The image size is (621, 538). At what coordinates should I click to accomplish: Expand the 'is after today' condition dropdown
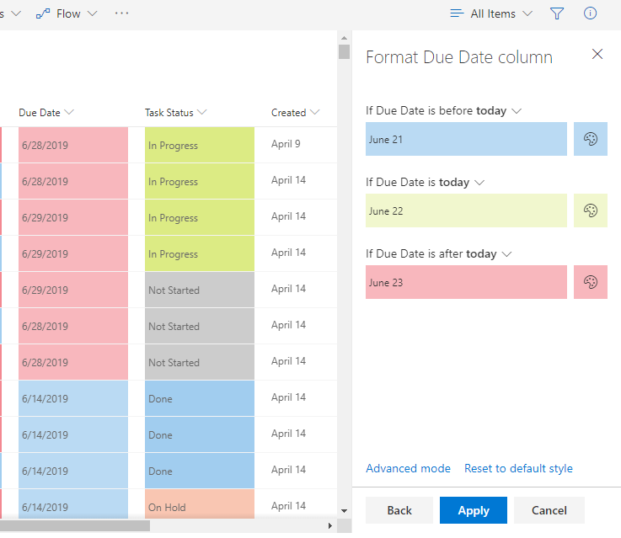click(505, 253)
